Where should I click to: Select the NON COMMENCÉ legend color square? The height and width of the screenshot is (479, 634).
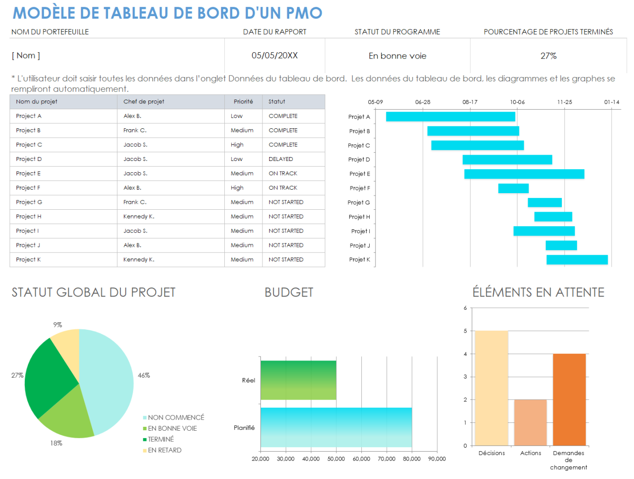144,418
